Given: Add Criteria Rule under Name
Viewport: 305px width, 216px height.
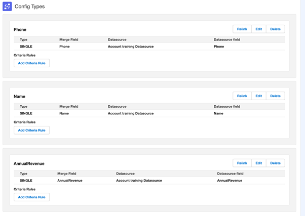Looking at the screenshot, I should pyautogui.click(x=31, y=131).
